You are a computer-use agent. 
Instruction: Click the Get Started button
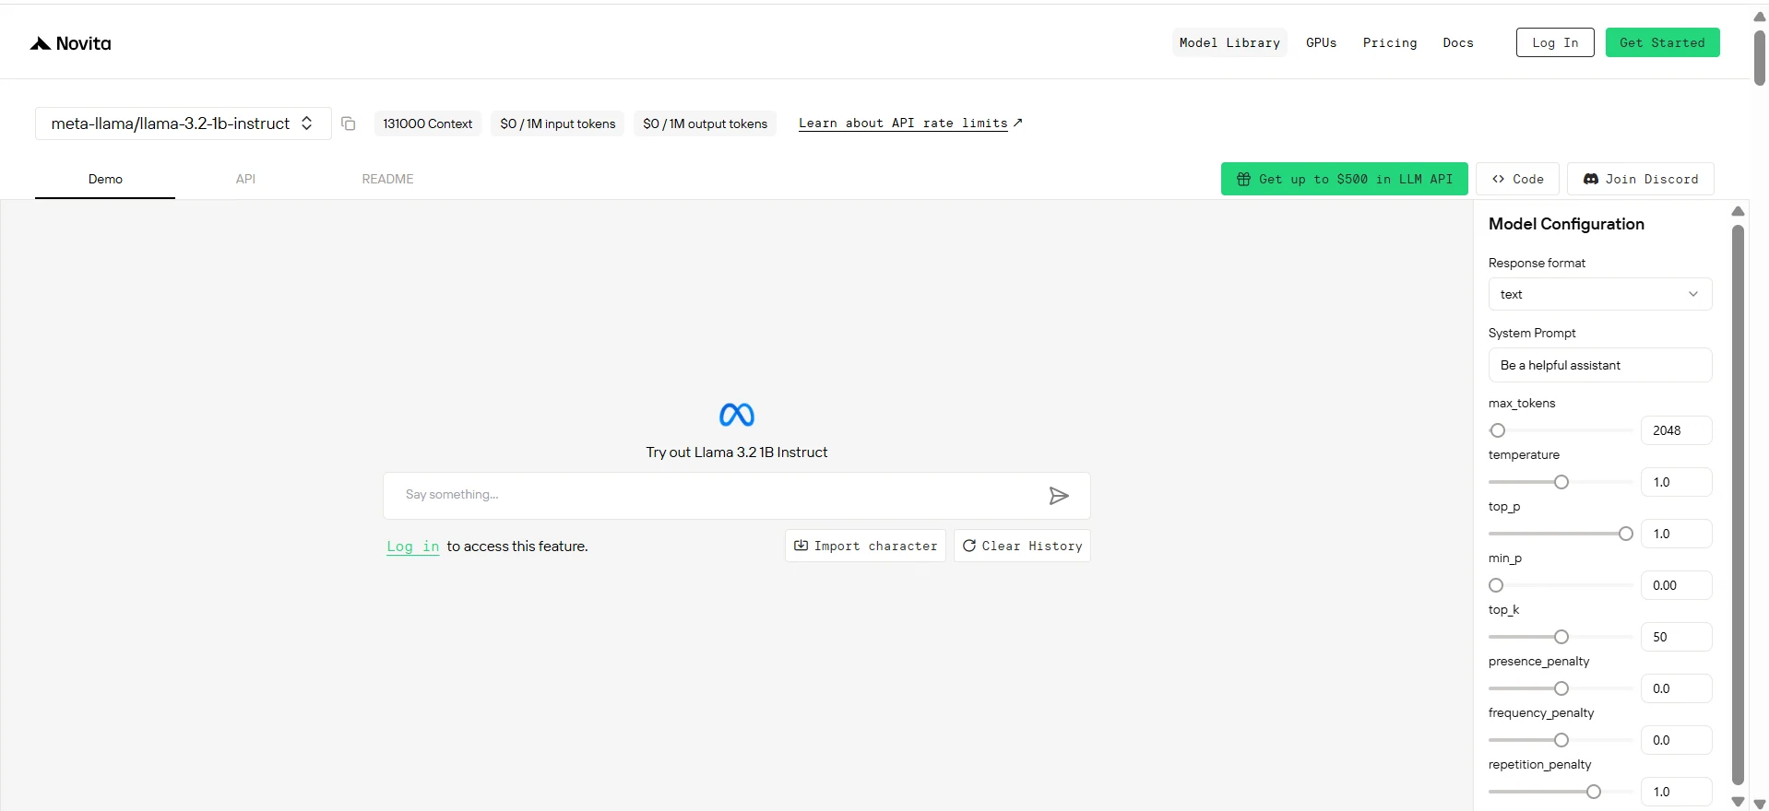(1662, 42)
